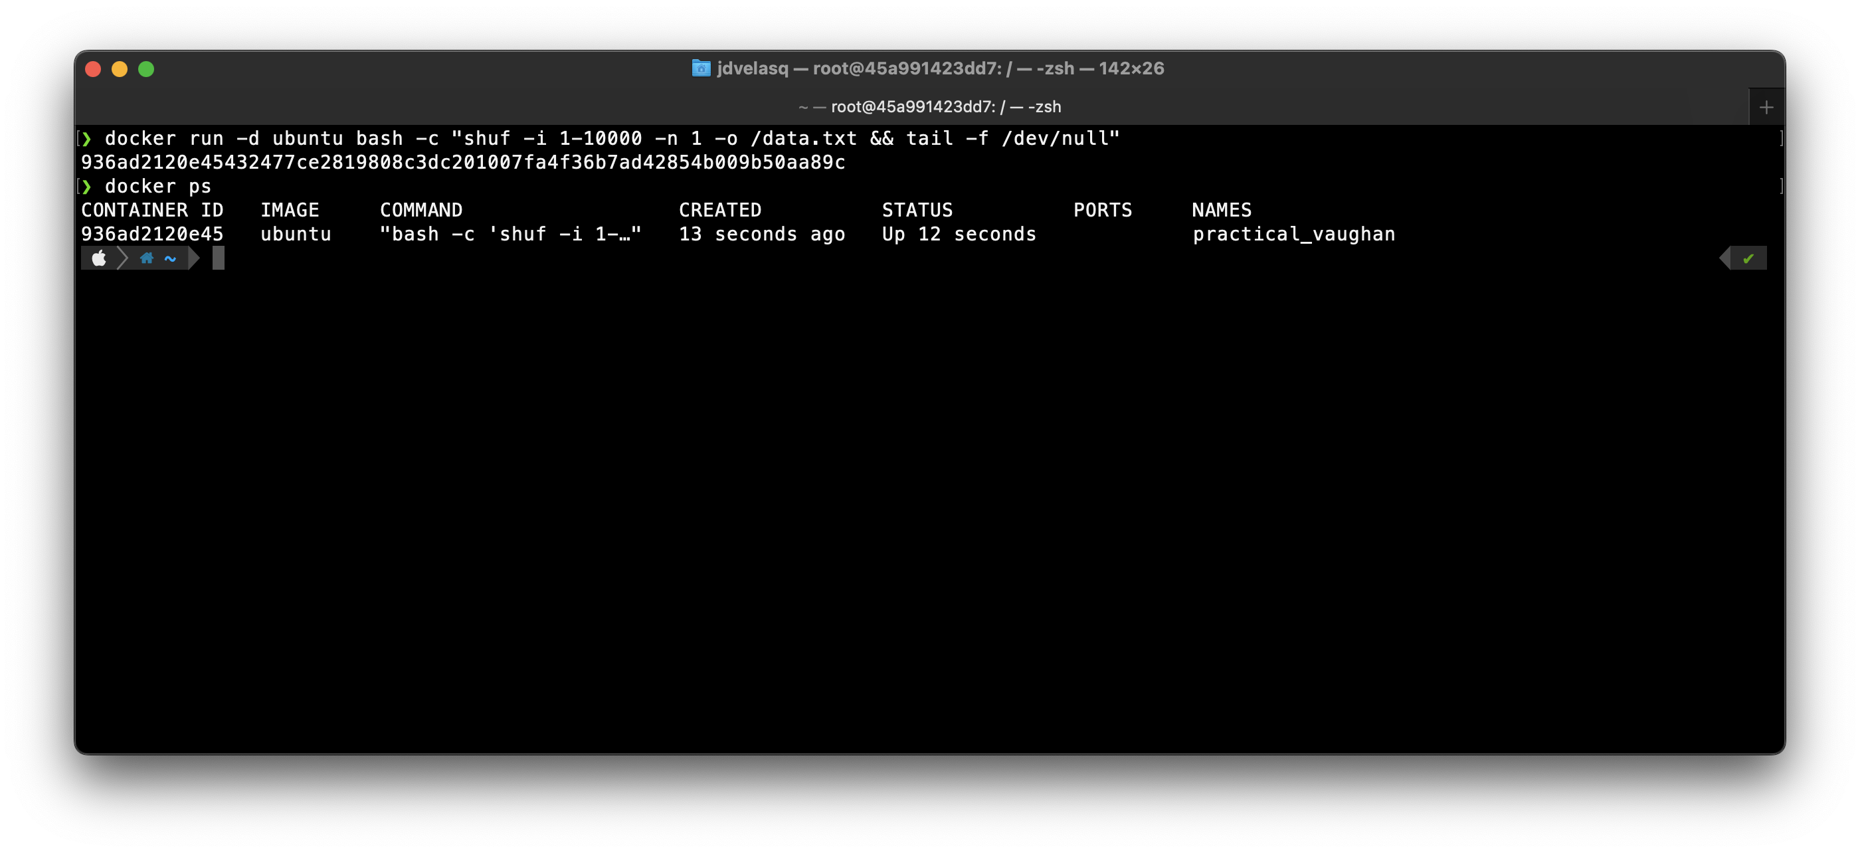Minimize the terminal with the yellow button

120,68
